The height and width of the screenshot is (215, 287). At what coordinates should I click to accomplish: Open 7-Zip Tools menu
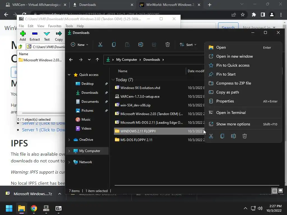pos(69,26)
